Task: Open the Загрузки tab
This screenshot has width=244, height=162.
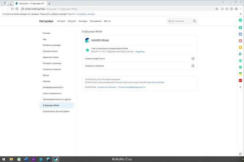Action: point(72,21)
